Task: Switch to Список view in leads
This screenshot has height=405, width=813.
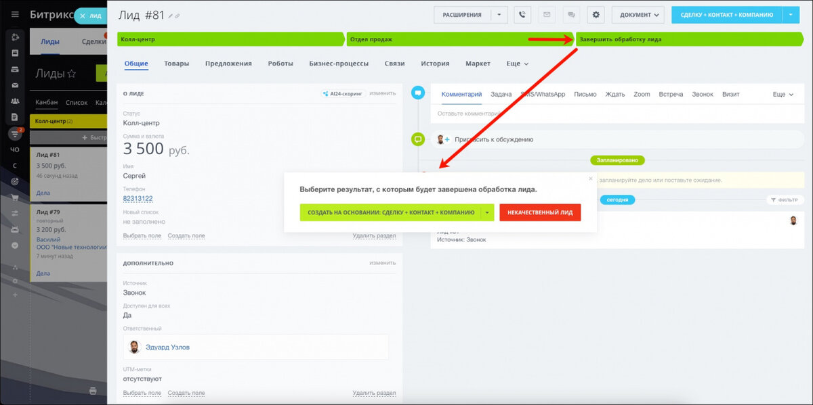Action: coord(77,103)
